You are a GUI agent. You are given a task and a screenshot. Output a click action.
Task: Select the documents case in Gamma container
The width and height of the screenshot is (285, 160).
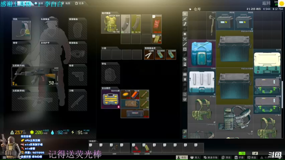coord(130,104)
